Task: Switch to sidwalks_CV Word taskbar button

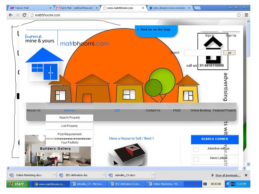Action: click(89, 184)
